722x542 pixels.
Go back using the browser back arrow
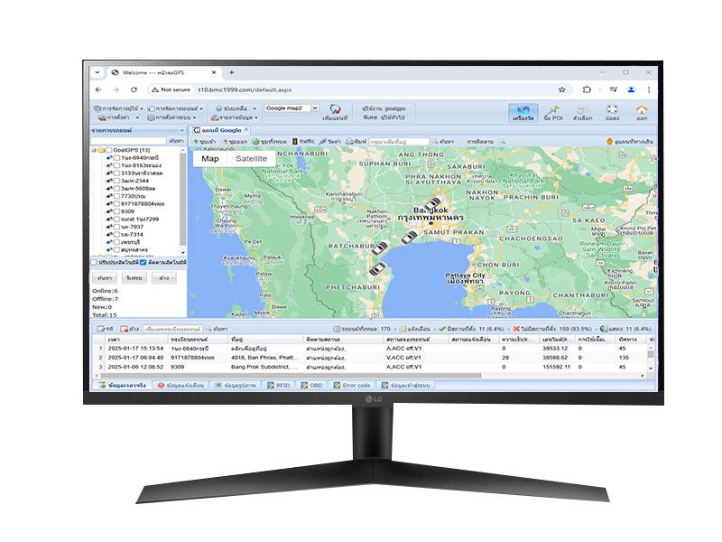[98, 89]
